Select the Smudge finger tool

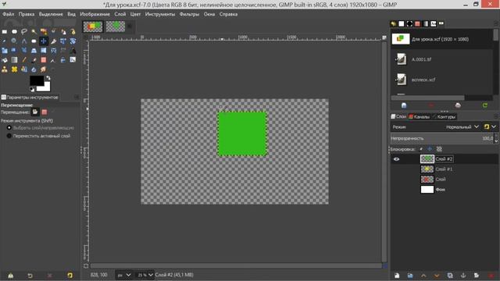(x=44, y=69)
